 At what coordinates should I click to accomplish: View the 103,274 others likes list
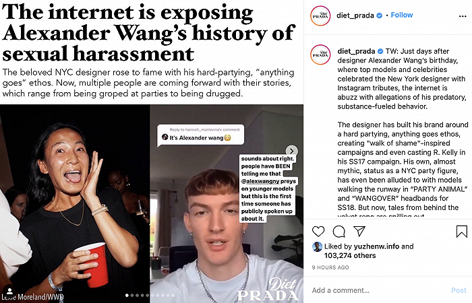(x=350, y=255)
